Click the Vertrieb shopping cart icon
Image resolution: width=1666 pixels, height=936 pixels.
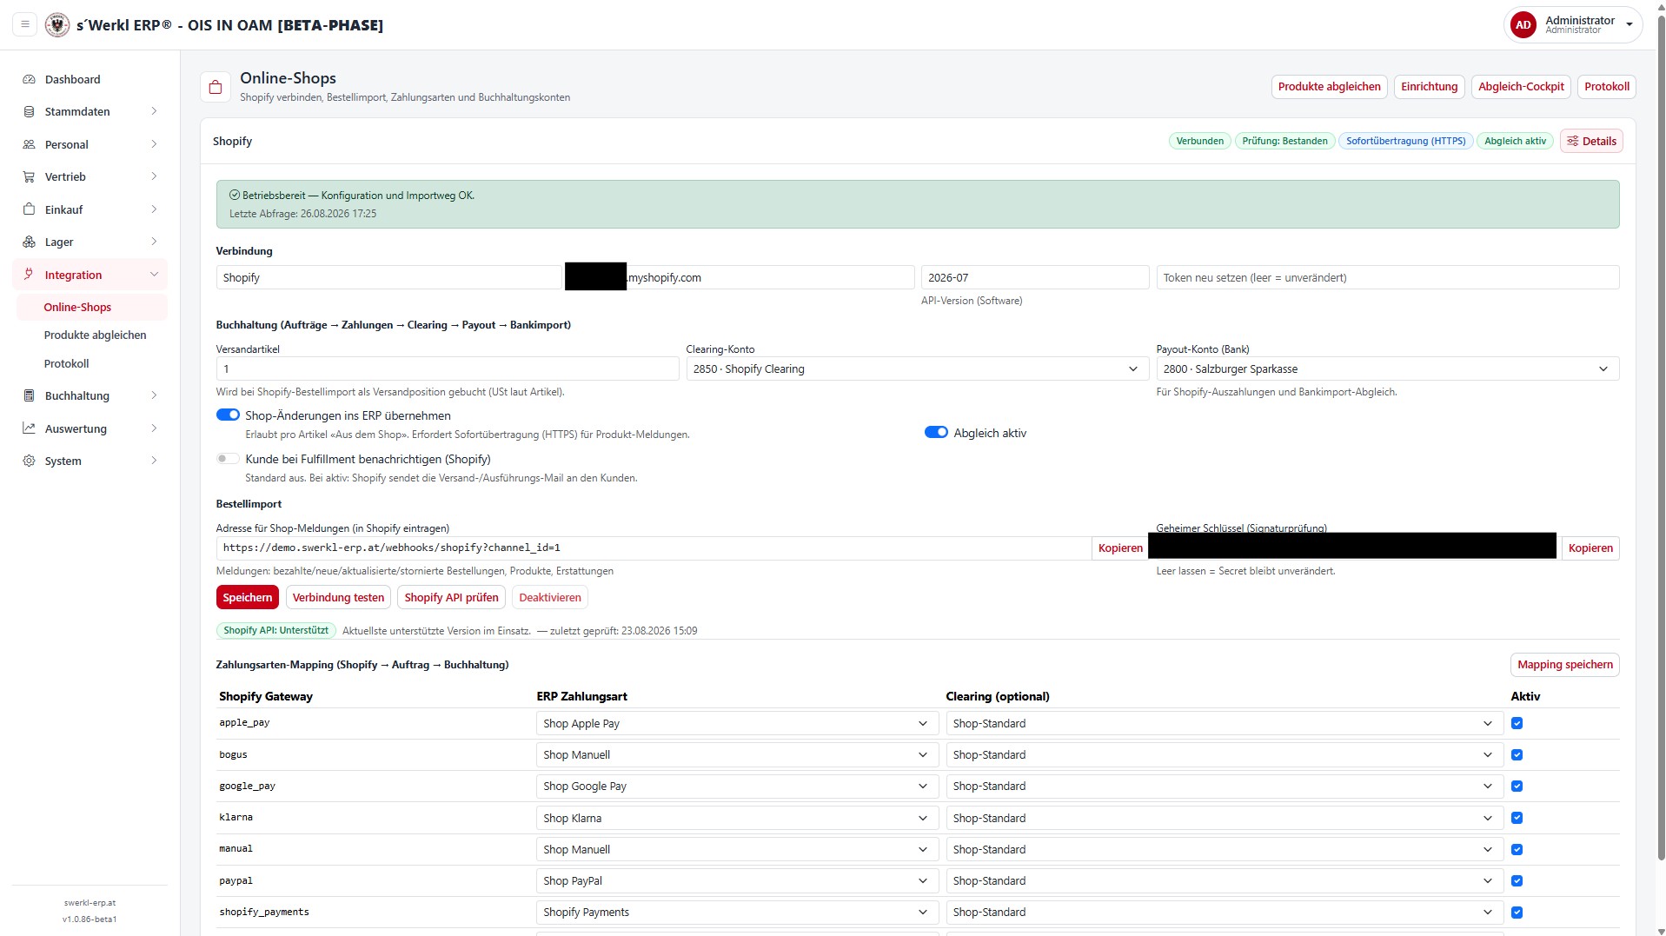point(29,176)
